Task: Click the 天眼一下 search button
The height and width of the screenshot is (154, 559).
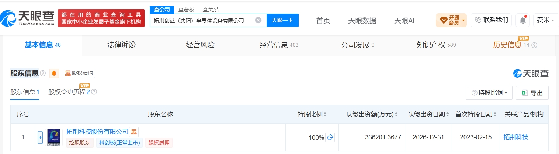Action: 282,20
